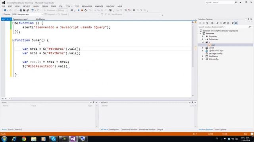Toggle Preview Selected Items in Solution Explorer
Screen dimensions: 254x142
click(237, 23)
